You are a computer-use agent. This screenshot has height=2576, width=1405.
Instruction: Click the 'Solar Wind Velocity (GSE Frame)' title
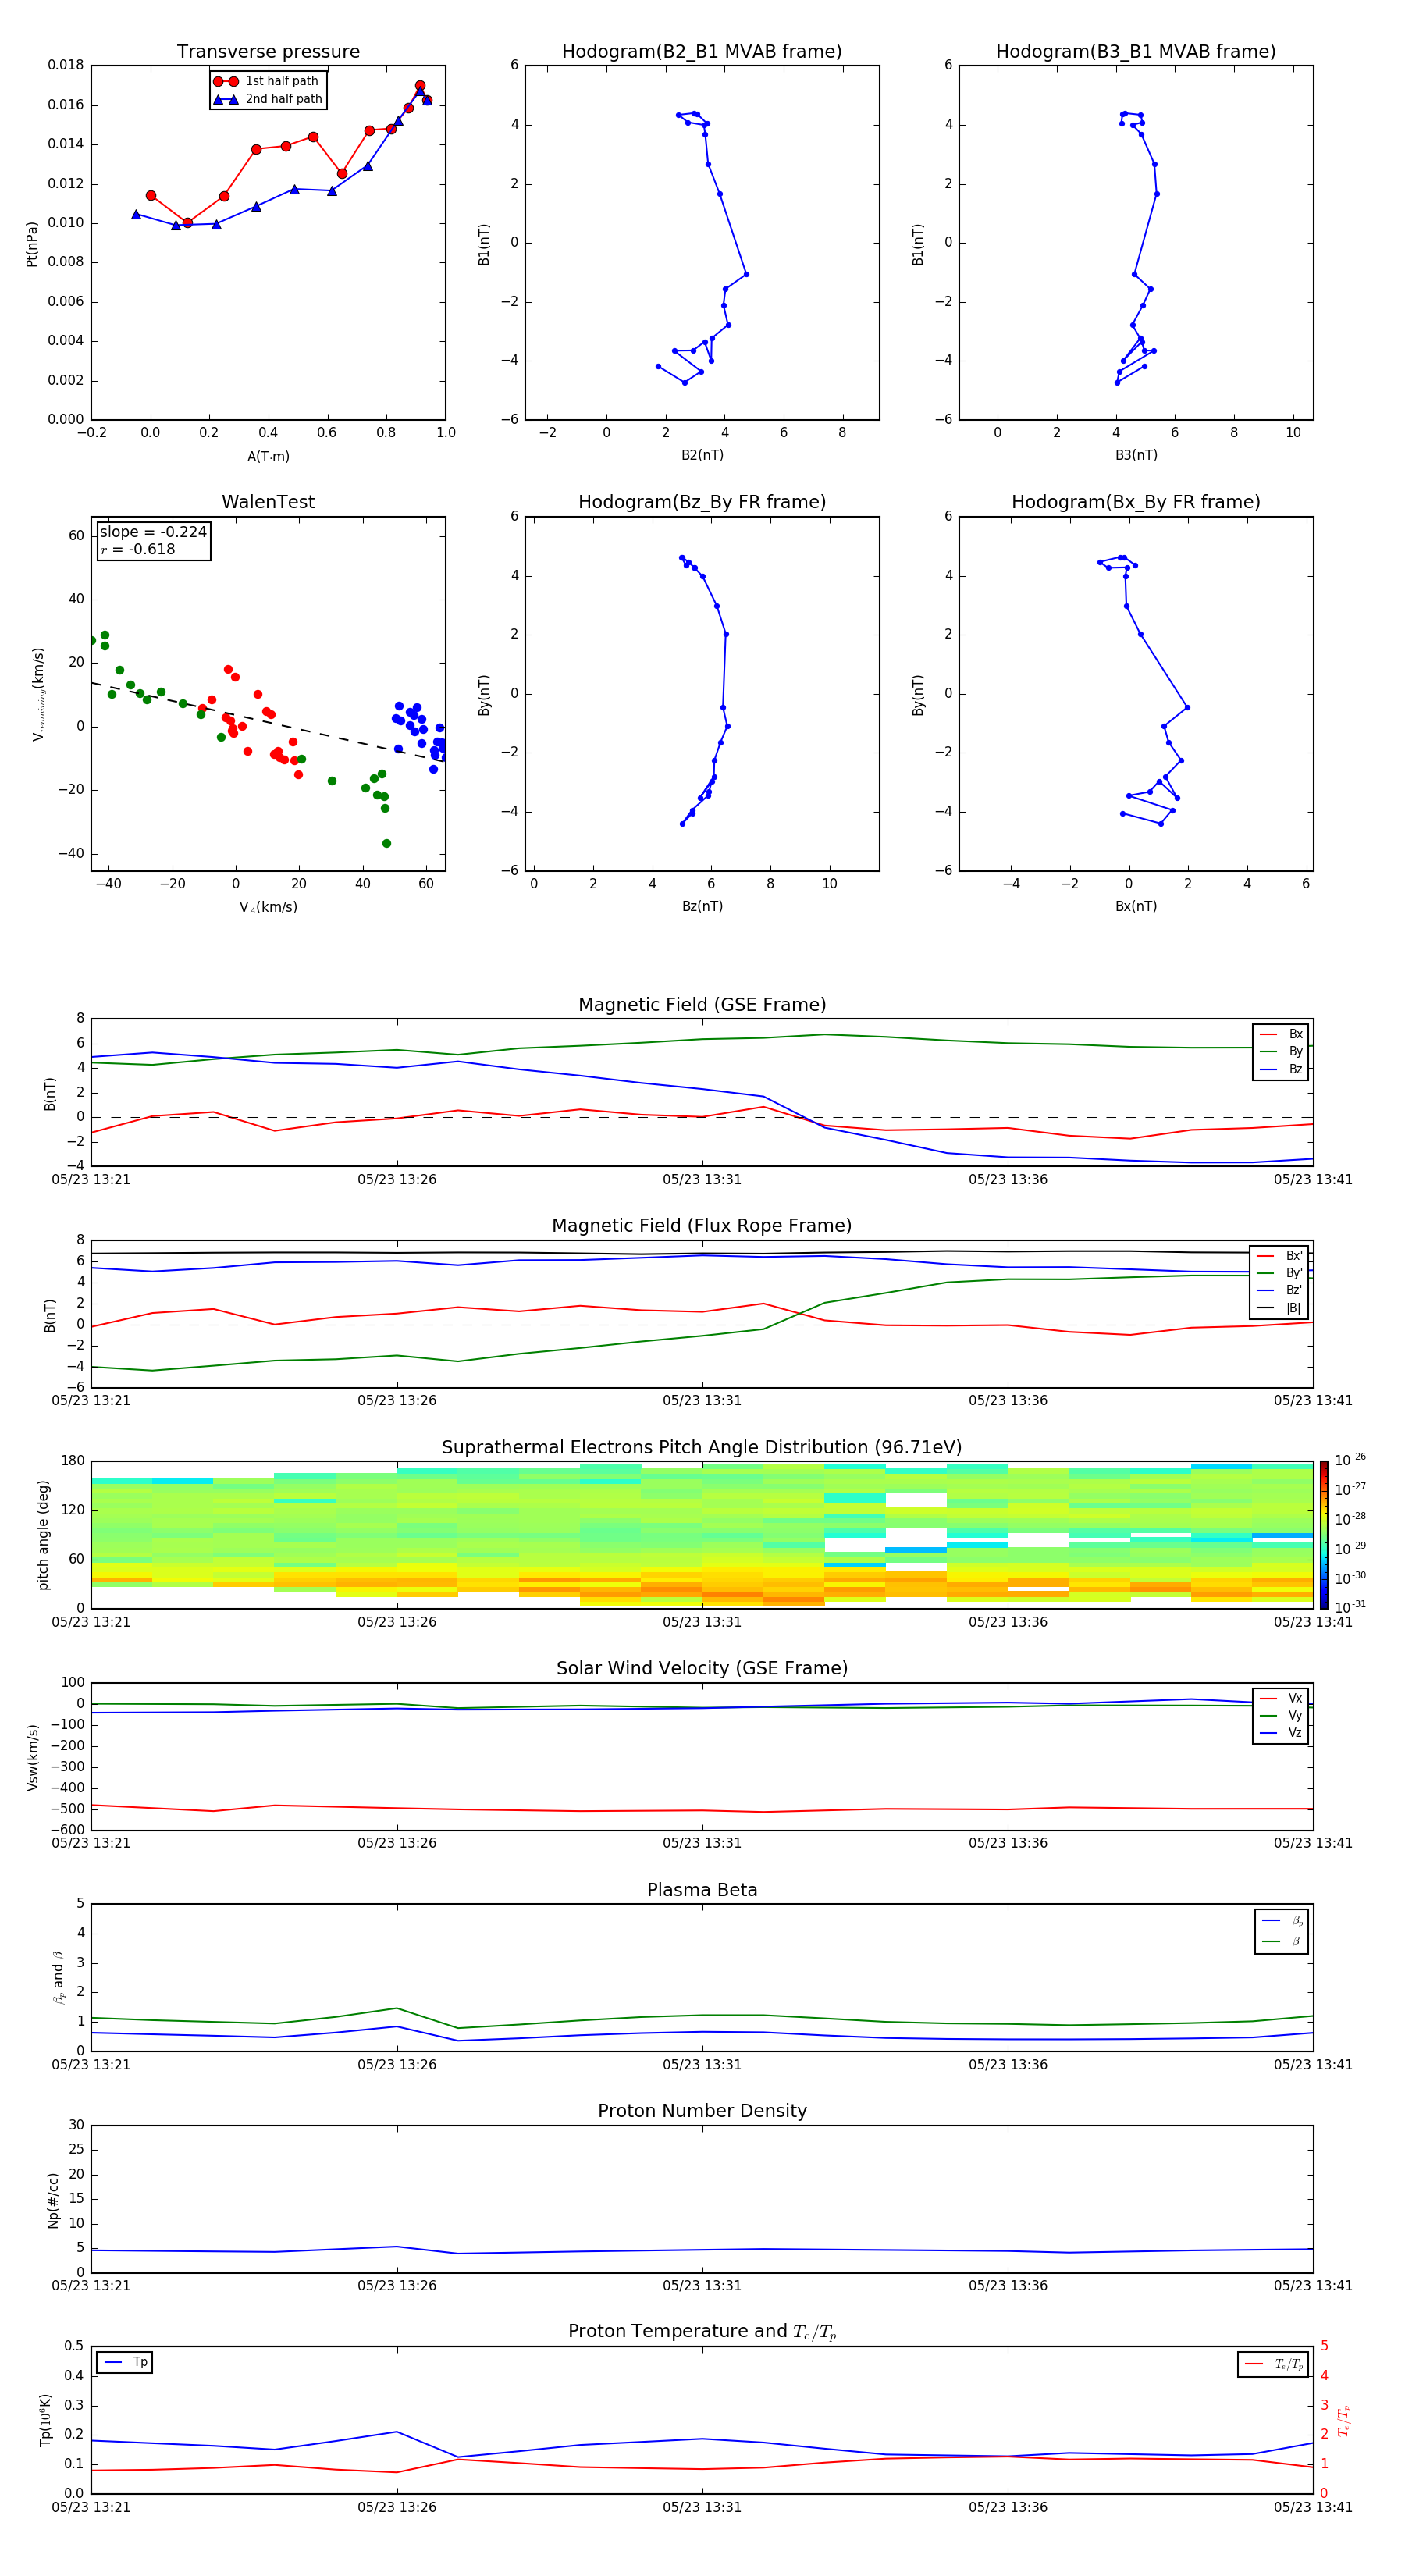tap(702, 1669)
